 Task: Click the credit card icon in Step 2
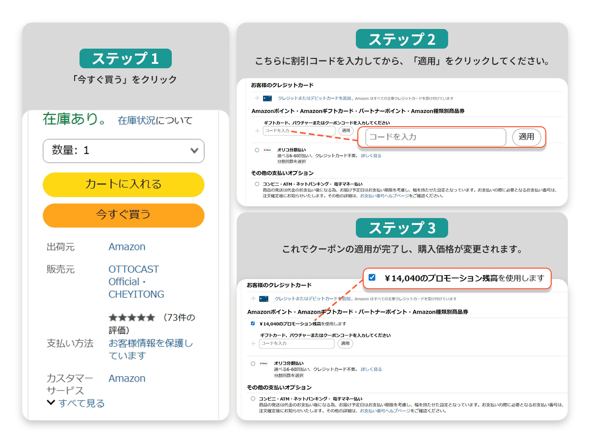[267, 98]
